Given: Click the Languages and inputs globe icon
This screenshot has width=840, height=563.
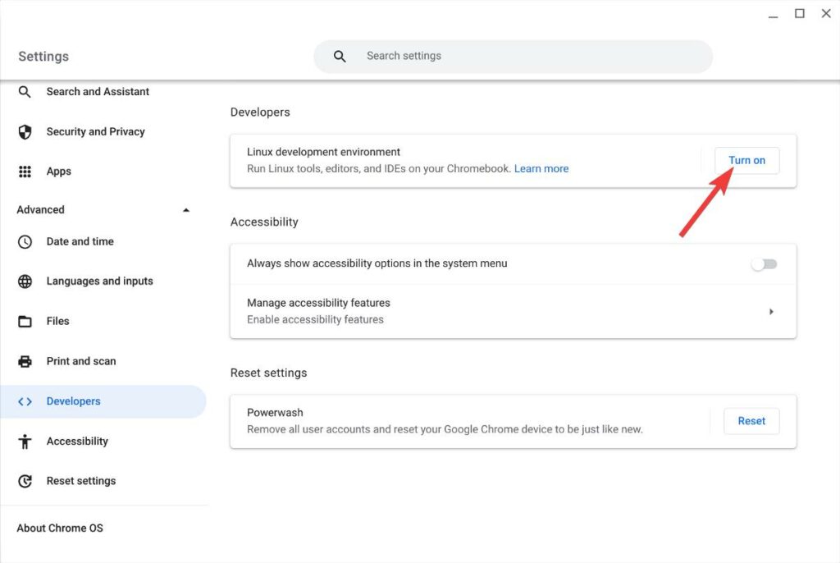Looking at the screenshot, I should pos(25,281).
